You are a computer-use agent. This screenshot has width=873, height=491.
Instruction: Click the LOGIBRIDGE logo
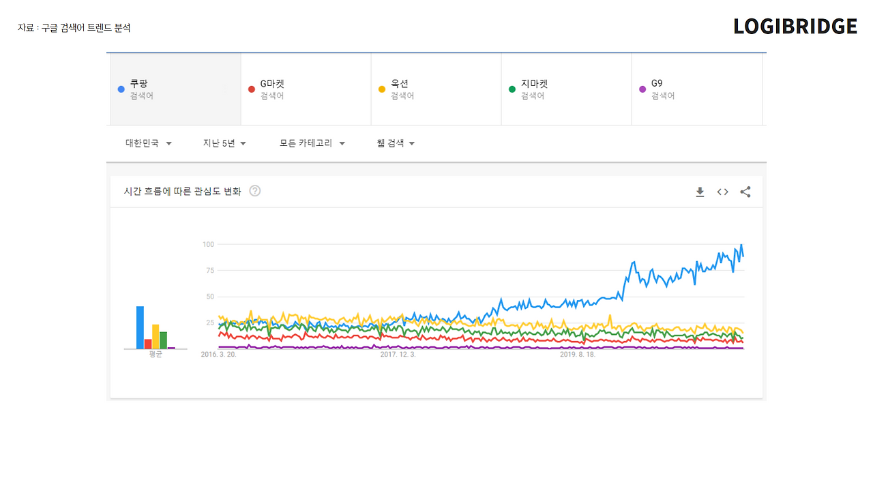click(795, 27)
